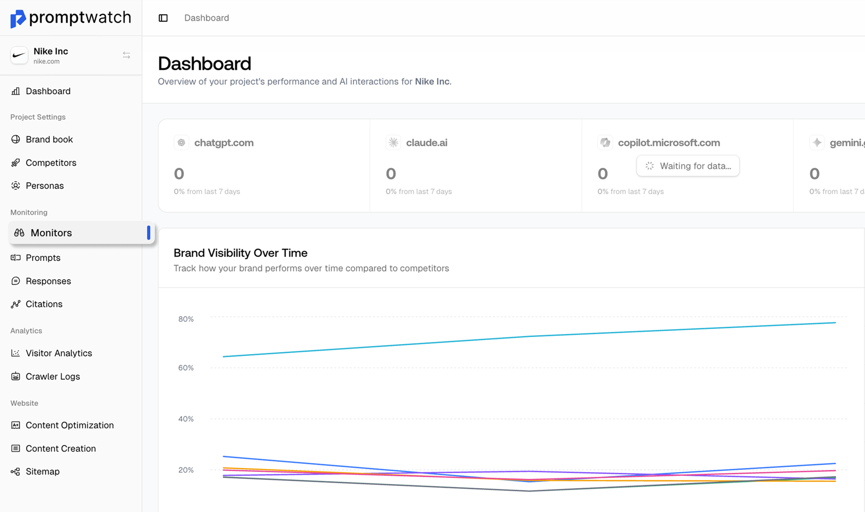Click the teal top line in the visibility chart

529,336
